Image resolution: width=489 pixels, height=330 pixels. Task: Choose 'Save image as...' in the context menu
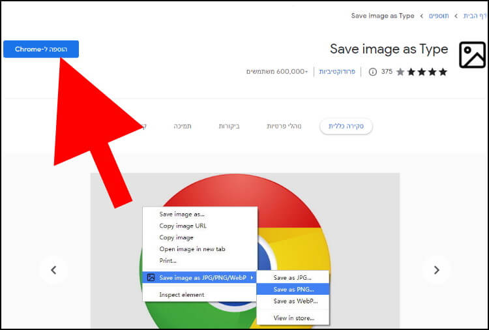(200, 215)
